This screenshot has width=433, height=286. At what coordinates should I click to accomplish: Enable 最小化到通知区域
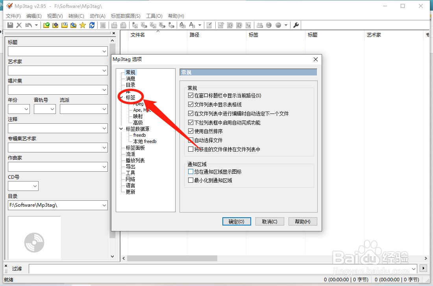click(191, 180)
